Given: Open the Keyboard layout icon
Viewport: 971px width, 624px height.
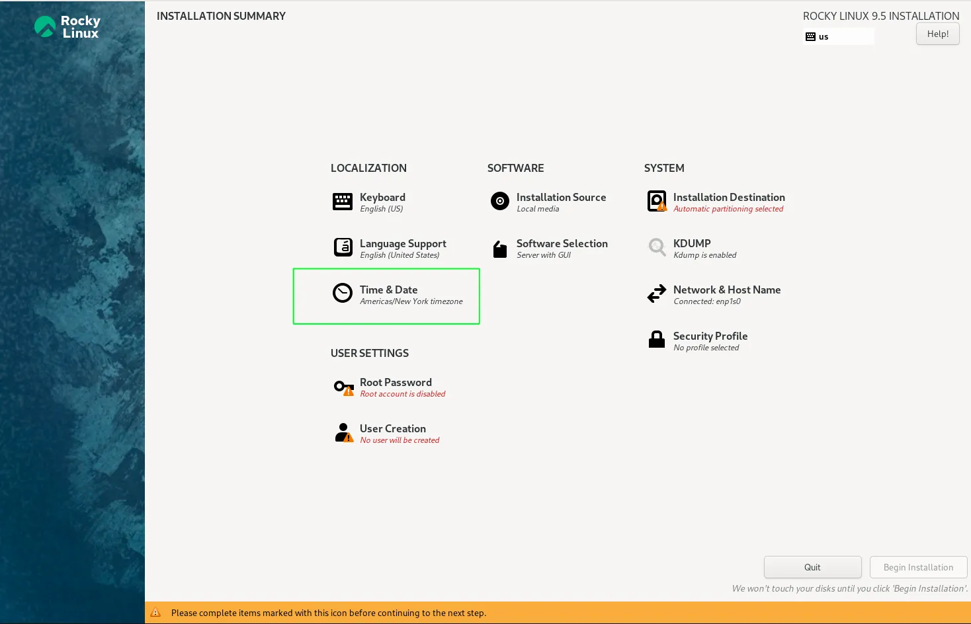Looking at the screenshot, I should click(343, 202).
